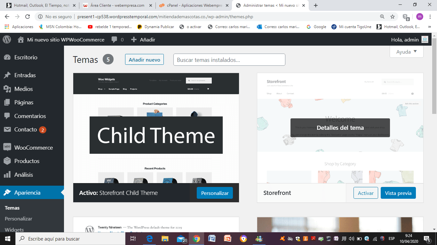Open the MSN Colombia bookmark
Image resolution: width=437 pixels, height=245 pixels.
(x=60, y=27)
